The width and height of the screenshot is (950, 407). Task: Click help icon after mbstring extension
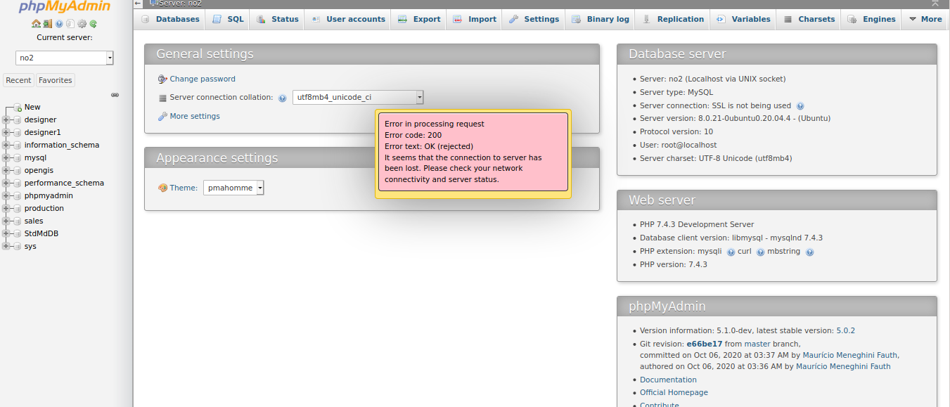[x=809, y=252]
